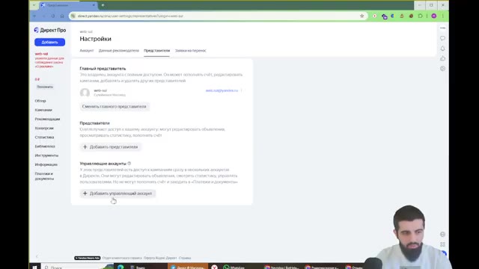
Task: Open Рекомендации in the sidebar
Action: pos(47,119)
